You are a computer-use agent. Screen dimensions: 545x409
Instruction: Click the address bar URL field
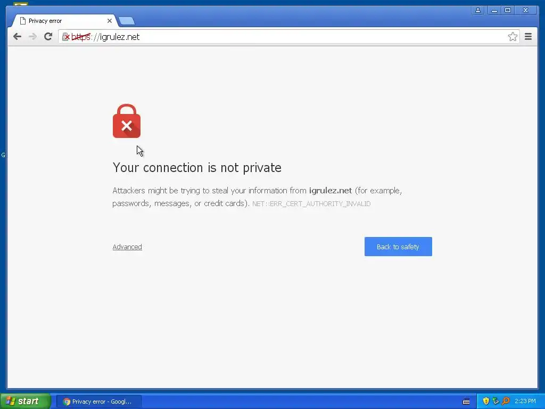288,37
